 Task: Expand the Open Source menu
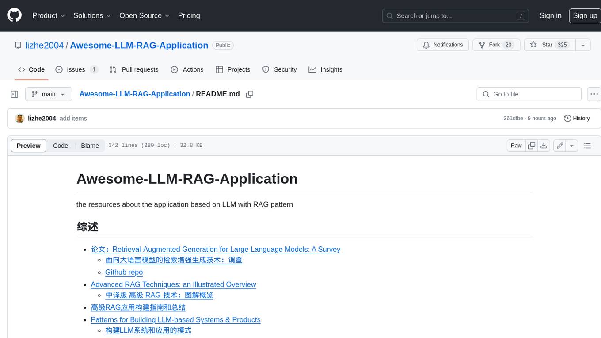145,15
